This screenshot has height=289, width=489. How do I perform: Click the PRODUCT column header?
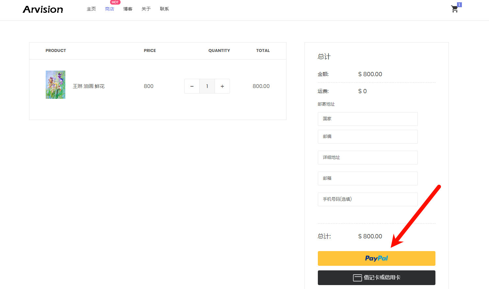56,51
